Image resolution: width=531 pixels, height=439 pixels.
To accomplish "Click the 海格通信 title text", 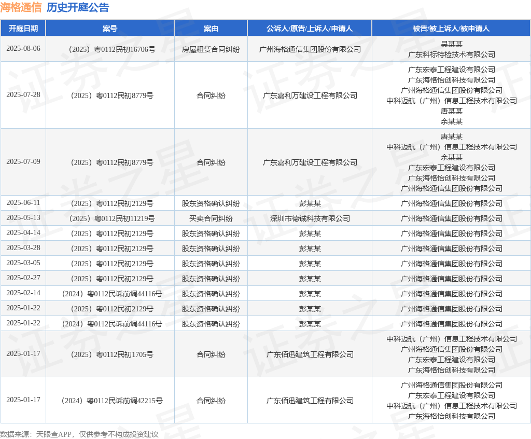I will (21, 7).
